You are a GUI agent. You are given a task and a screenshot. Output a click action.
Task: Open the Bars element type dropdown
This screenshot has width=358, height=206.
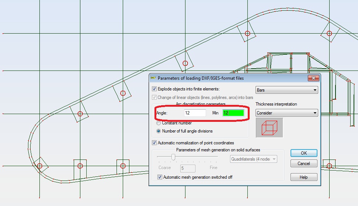click(x=286, y=90)
